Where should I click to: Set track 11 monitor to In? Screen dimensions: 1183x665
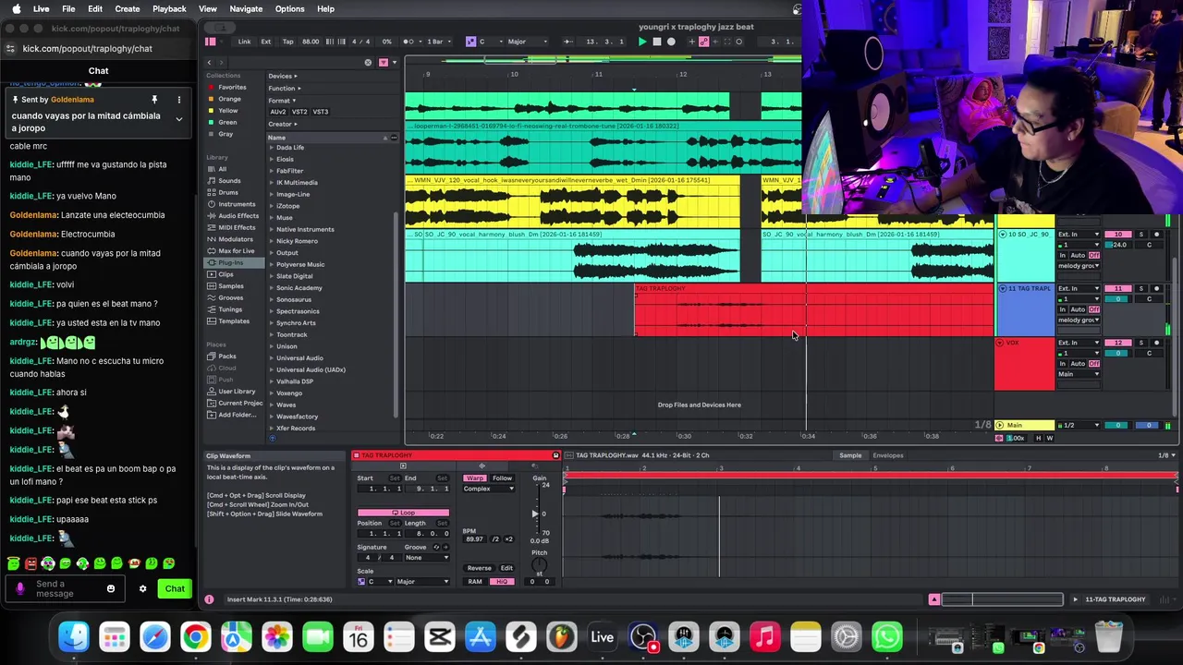pyautogui.click(x=1063, y=309)
